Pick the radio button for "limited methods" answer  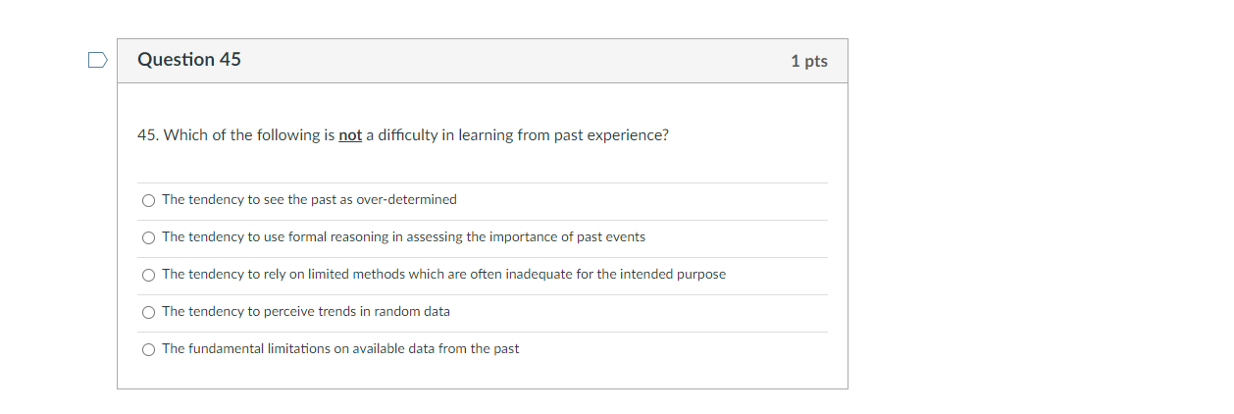[x=148, y=275]
